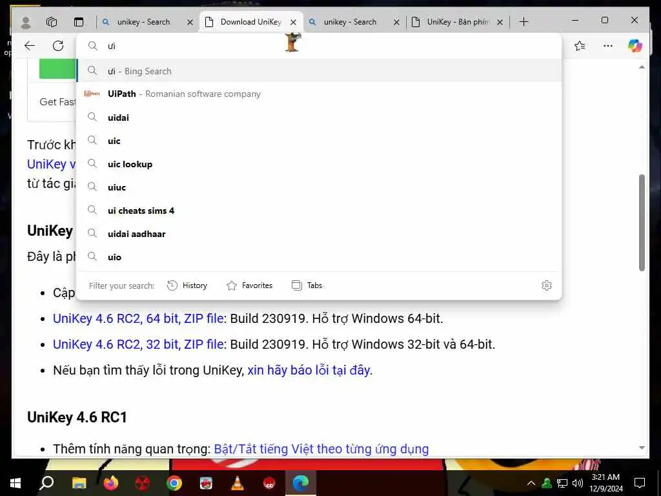Open the red round-face taskbar app
661x496 pixels.
point(269,483)
